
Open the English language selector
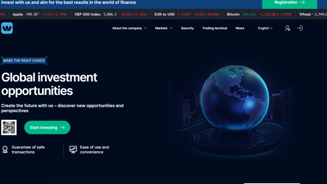pyautogui.click(x=265, y=28)
